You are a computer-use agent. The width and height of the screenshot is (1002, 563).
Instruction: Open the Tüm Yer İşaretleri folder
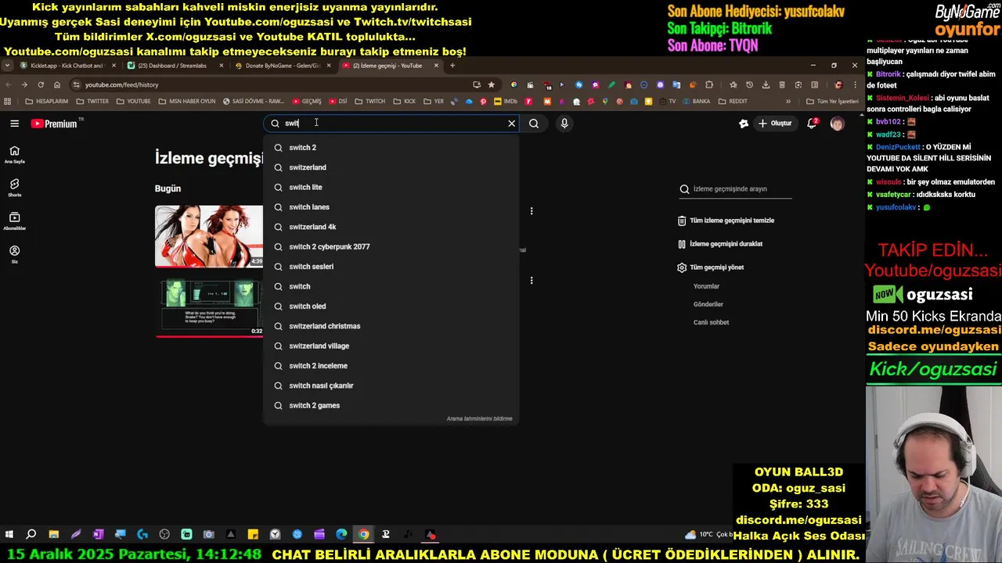pos(833,102)
